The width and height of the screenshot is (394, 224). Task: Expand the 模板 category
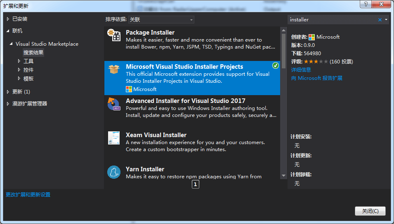(19, 79)
